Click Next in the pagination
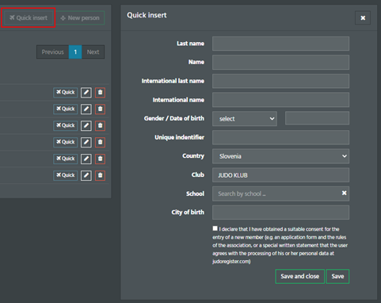This screenshot has height=303, width=381. (x=93, y=52)
